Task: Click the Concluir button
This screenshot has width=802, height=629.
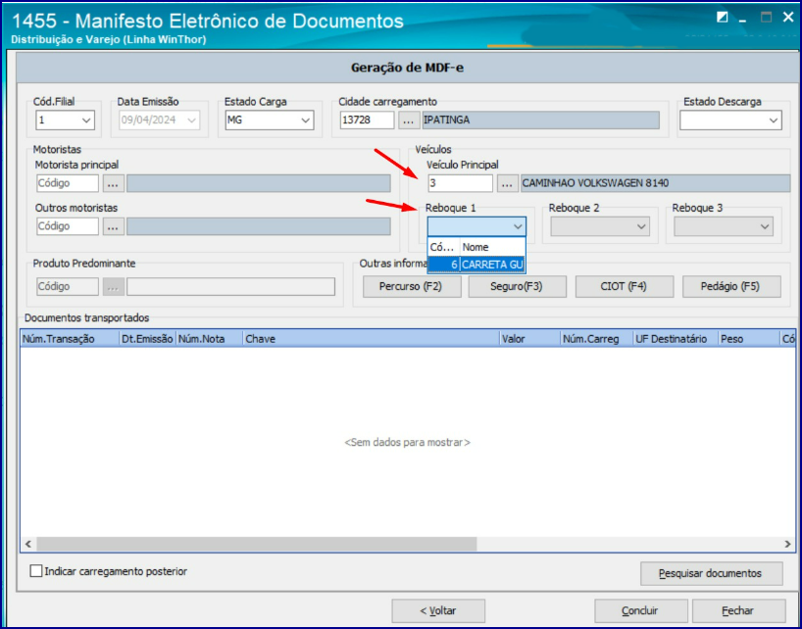Action: click(x=640, y=610)
